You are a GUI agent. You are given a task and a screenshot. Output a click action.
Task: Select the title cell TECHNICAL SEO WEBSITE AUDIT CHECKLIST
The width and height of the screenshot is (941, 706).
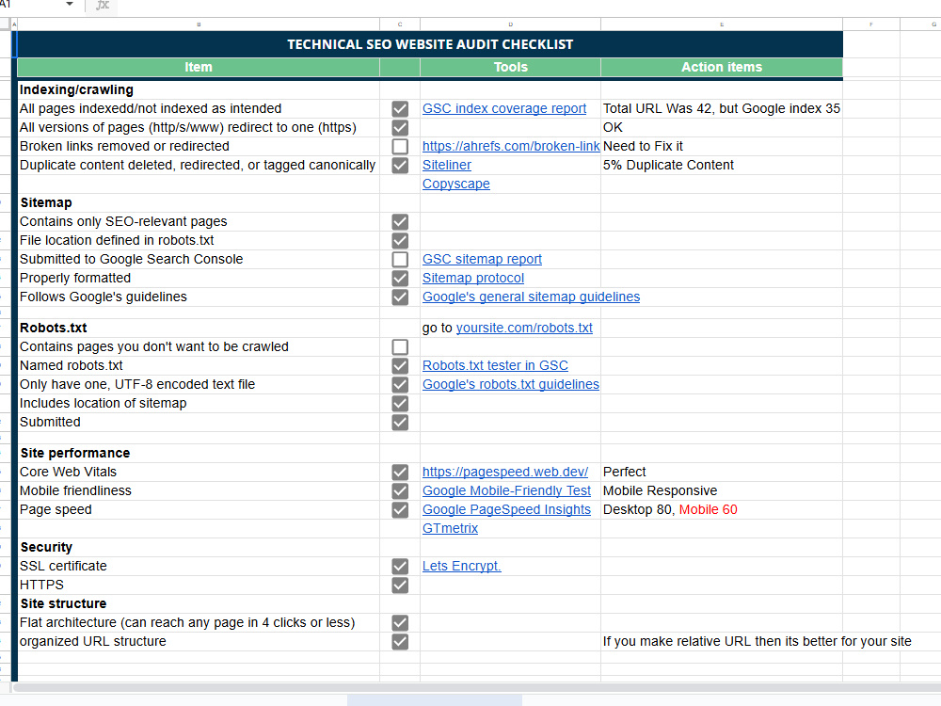430,44
